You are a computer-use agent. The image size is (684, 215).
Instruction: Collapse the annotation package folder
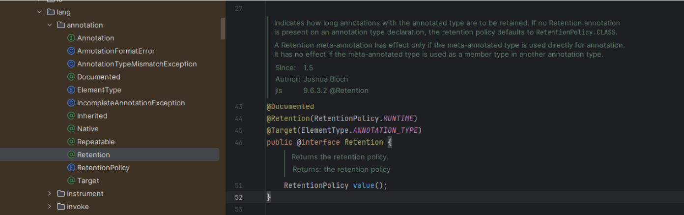click(50, 25)
